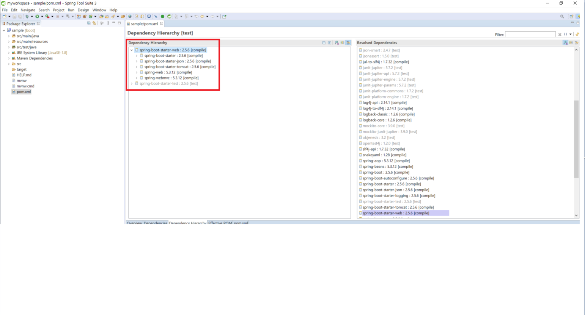Toggle Sort in Resolved Dependencies toolbar
The height and width of the screenshot is (315, 585).
point(566,43)
